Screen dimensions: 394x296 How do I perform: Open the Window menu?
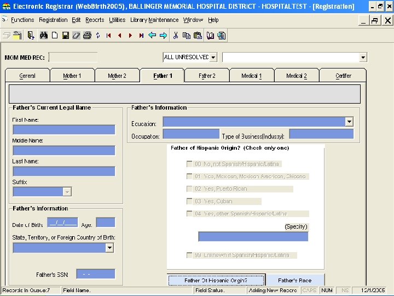pyautogui.click(x=193, y=20)
